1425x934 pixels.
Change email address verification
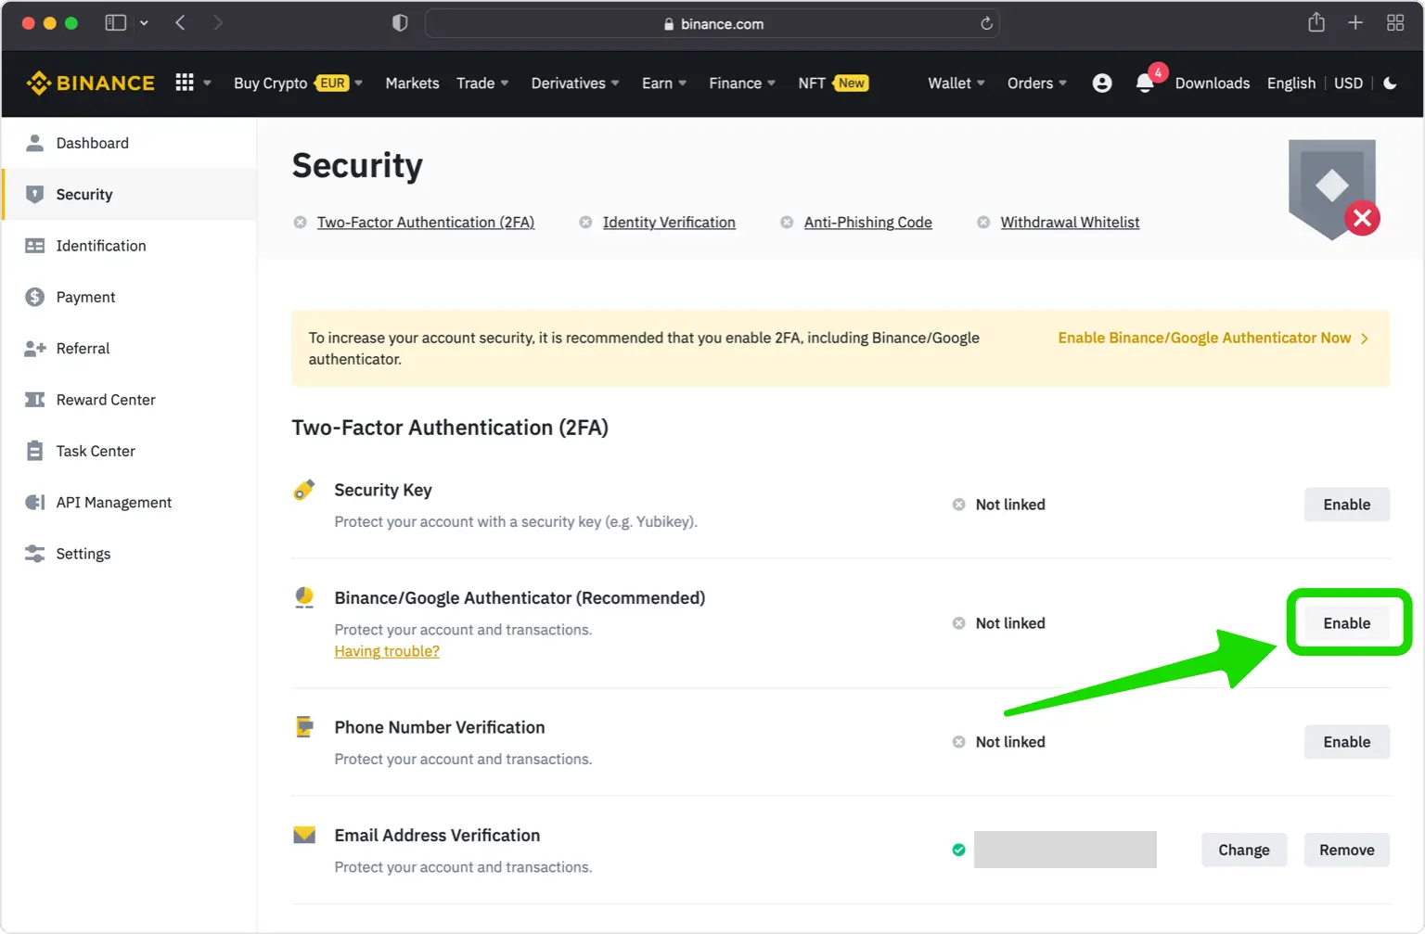(1243, 850)
